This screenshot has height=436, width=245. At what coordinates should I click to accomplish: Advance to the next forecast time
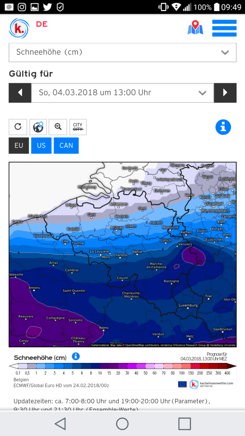coord(225,92)
